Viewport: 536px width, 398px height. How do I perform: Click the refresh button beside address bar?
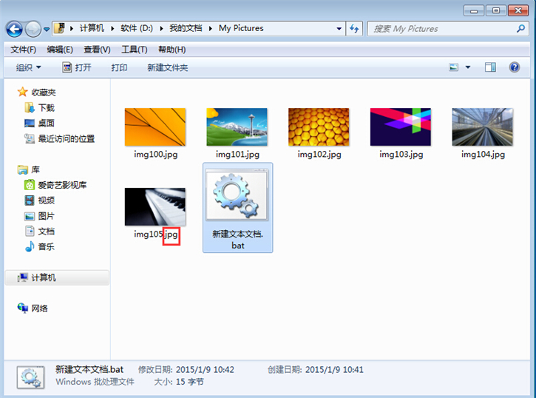point(354,29)
